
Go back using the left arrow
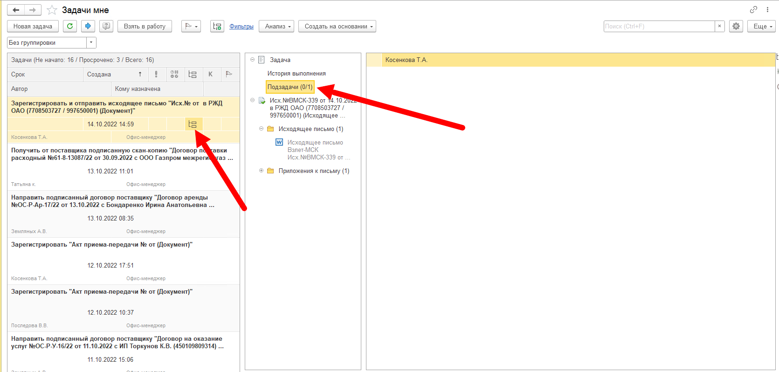[x=16, y=10]
